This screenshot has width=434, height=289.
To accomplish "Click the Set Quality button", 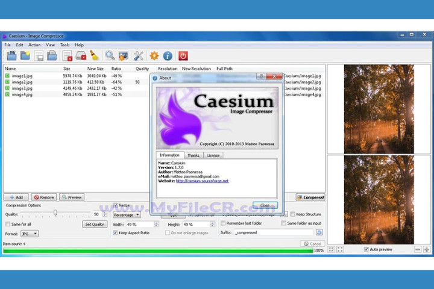I will click(x=95, y=225).
